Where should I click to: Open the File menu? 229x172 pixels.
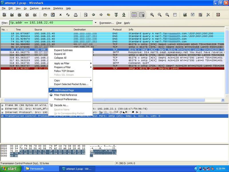click(4, 8)
